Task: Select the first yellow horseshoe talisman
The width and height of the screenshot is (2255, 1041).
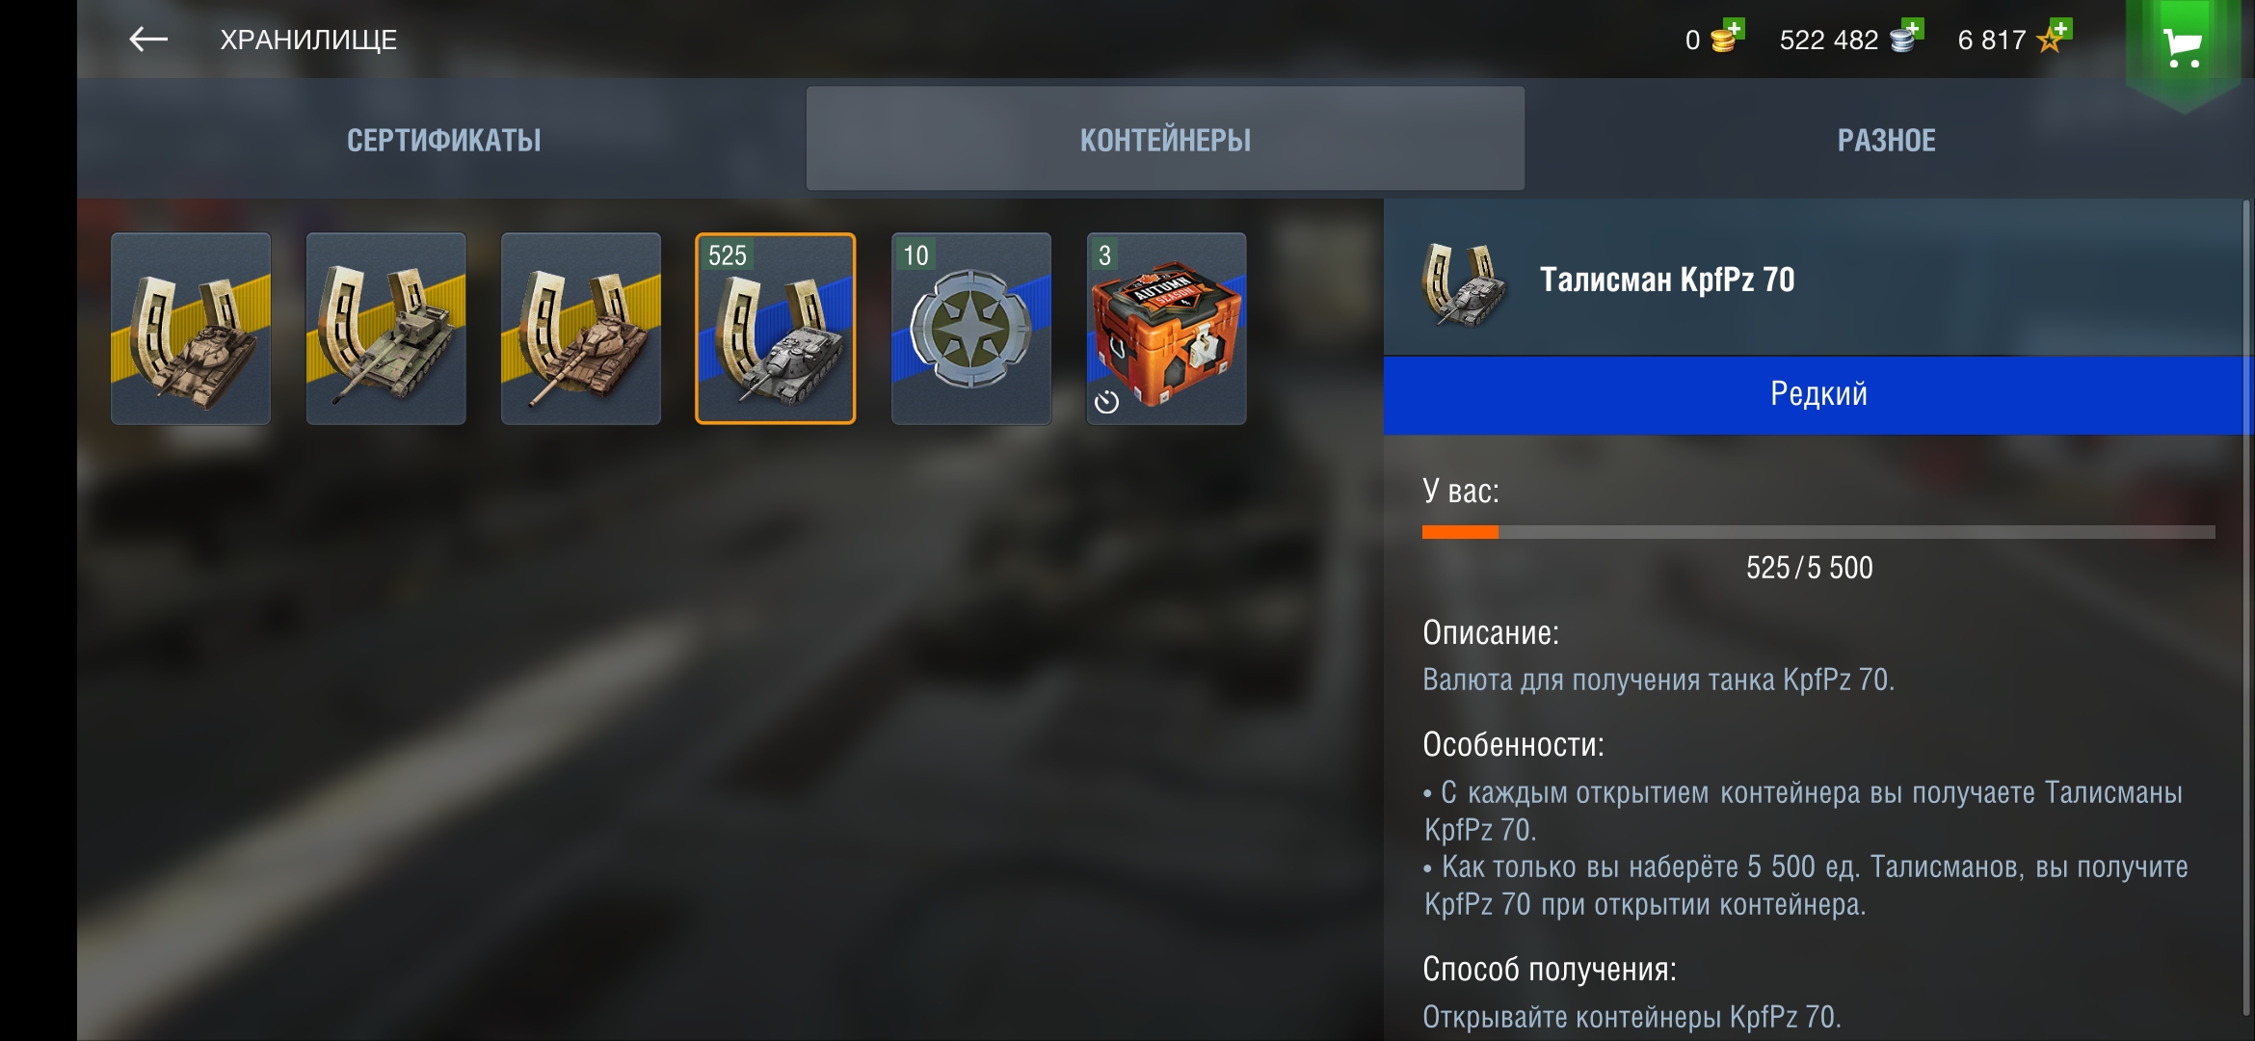Action: coord(191,329)
